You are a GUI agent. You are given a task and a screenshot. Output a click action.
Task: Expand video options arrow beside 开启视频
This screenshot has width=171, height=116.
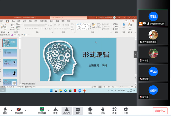pos(25,110)
